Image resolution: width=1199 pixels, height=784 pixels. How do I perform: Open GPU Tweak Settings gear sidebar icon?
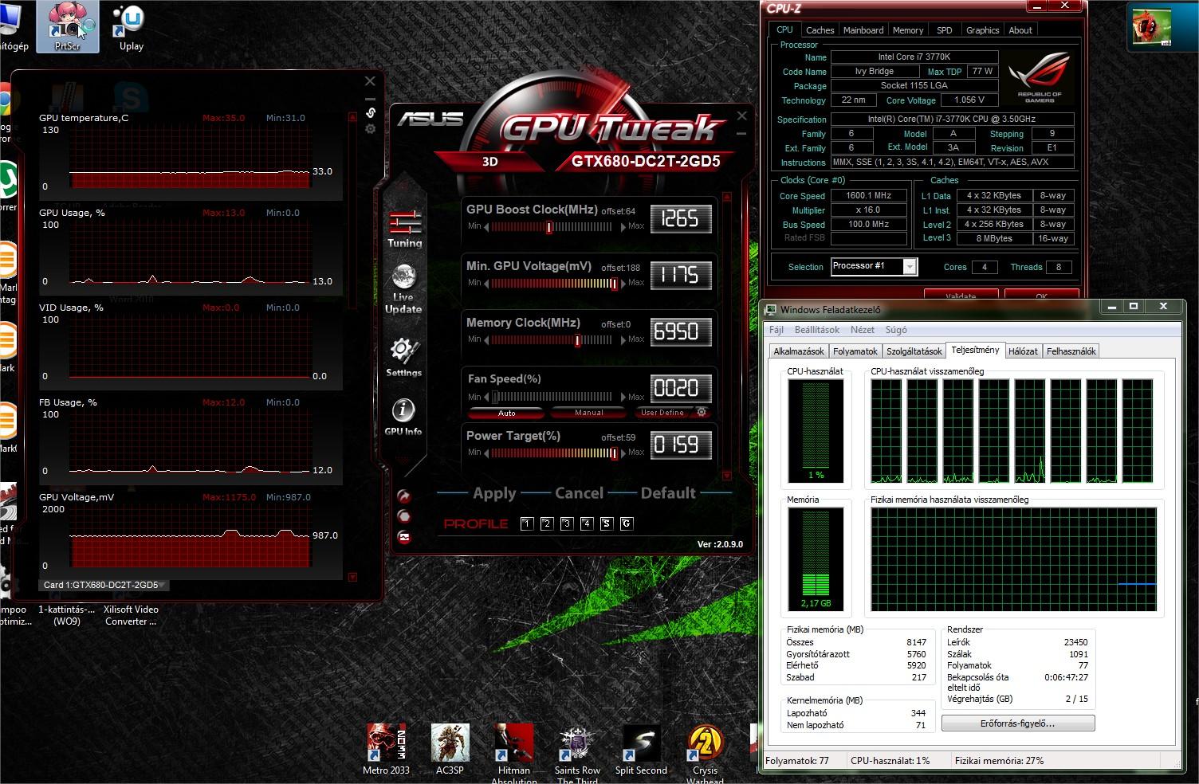[x=403, y=356]
